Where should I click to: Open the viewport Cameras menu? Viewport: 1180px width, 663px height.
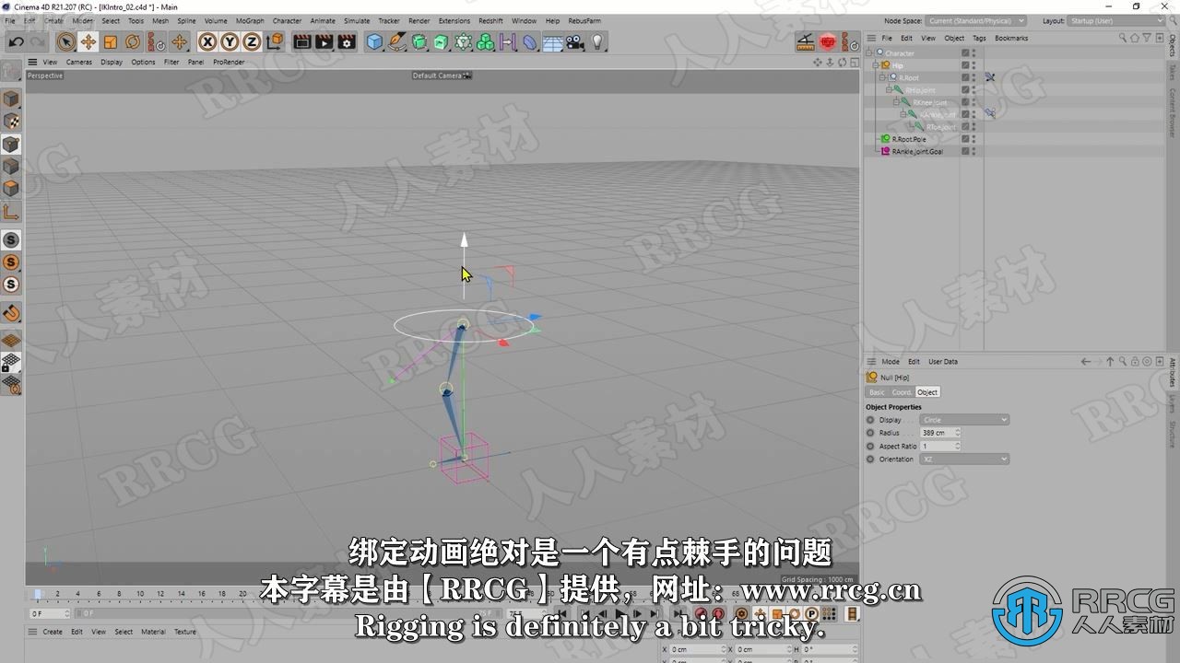(x=78, y=62)
